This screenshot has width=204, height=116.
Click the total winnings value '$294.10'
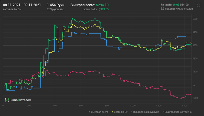coord(102,5)
